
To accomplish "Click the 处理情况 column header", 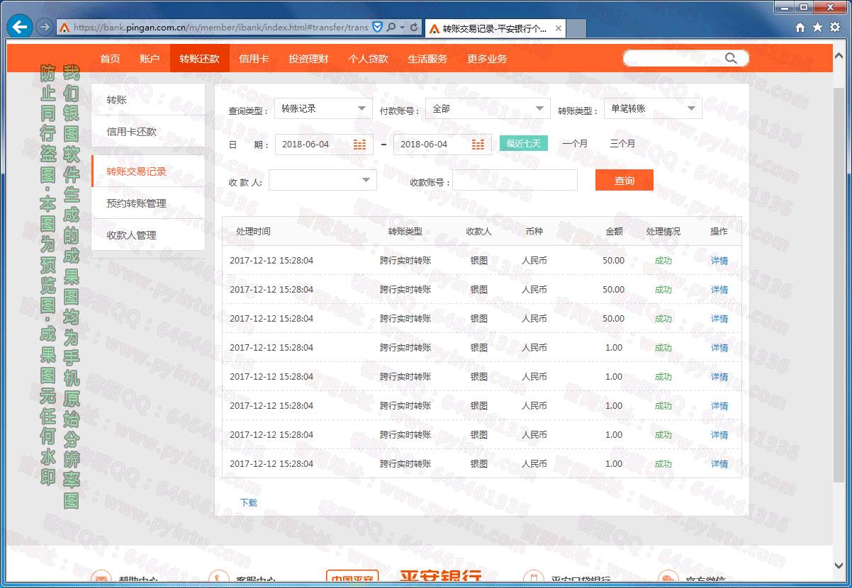I will click(663, 232).
